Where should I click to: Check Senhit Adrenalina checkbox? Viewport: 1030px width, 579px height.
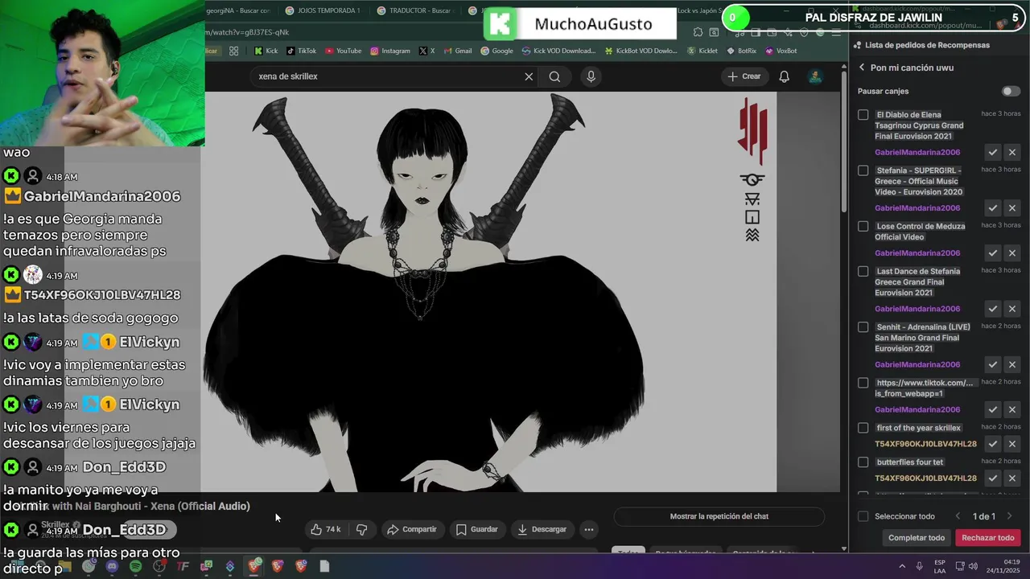tap(863, 327)
